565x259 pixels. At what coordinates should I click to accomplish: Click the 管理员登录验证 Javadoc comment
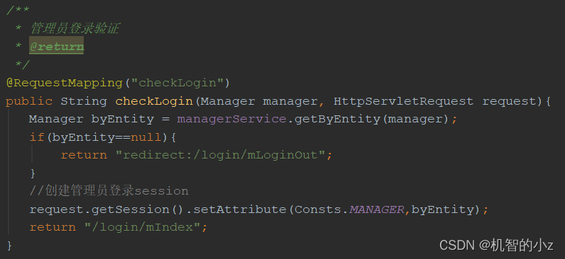(75, 28)
